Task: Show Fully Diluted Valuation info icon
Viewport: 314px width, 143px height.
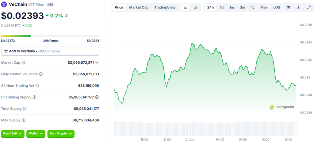Action: 41,74
